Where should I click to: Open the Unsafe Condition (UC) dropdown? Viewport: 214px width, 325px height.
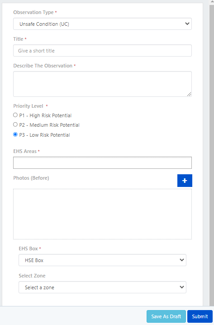coord(102,24)
